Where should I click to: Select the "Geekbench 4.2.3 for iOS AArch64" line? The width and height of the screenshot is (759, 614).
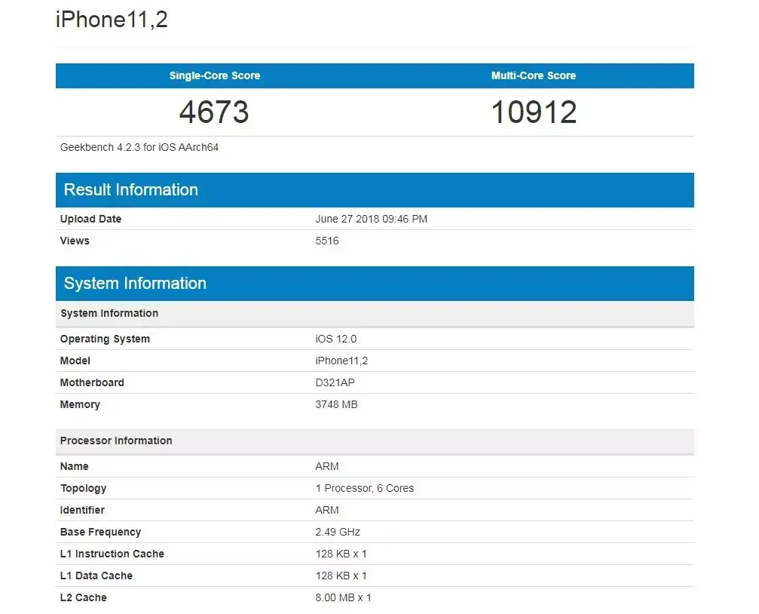139,147
